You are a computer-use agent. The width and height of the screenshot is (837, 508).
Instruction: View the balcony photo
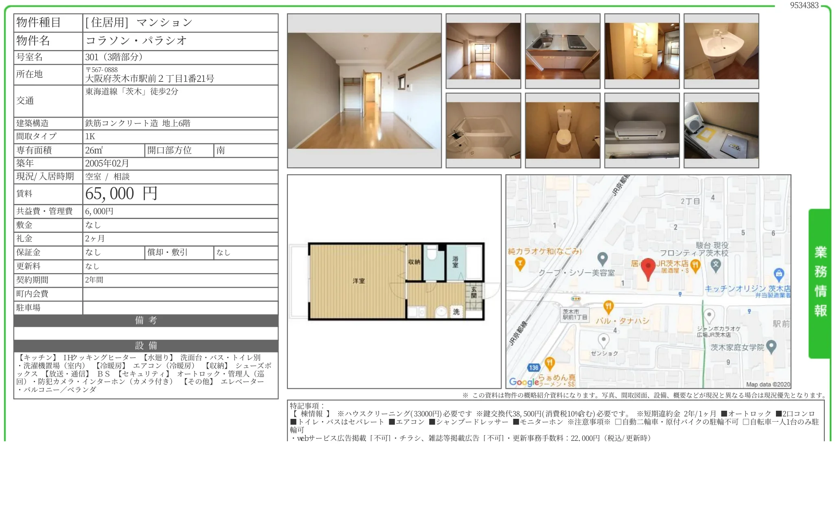(x=721, y=130)
